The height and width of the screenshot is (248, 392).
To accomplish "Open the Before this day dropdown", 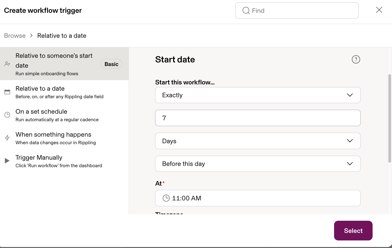I will [x=258, y=164].
